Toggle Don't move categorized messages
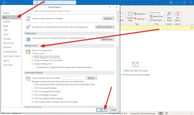 pos(32,91)
